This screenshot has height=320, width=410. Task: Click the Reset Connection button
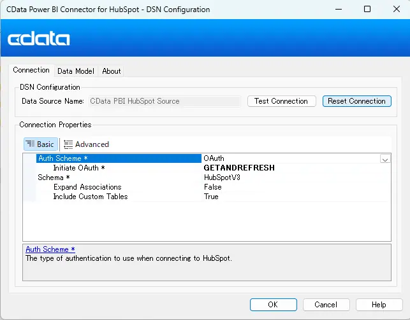pyautogui.click(x=356, y=101)
